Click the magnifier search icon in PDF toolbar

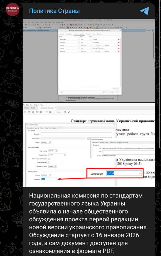point(42,112)
